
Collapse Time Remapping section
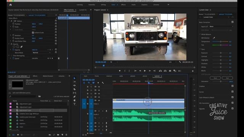9,56
